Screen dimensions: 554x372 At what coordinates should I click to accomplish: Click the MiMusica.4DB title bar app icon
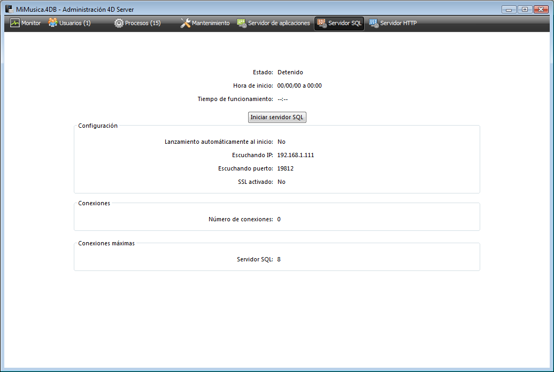[x=9, y=9]
